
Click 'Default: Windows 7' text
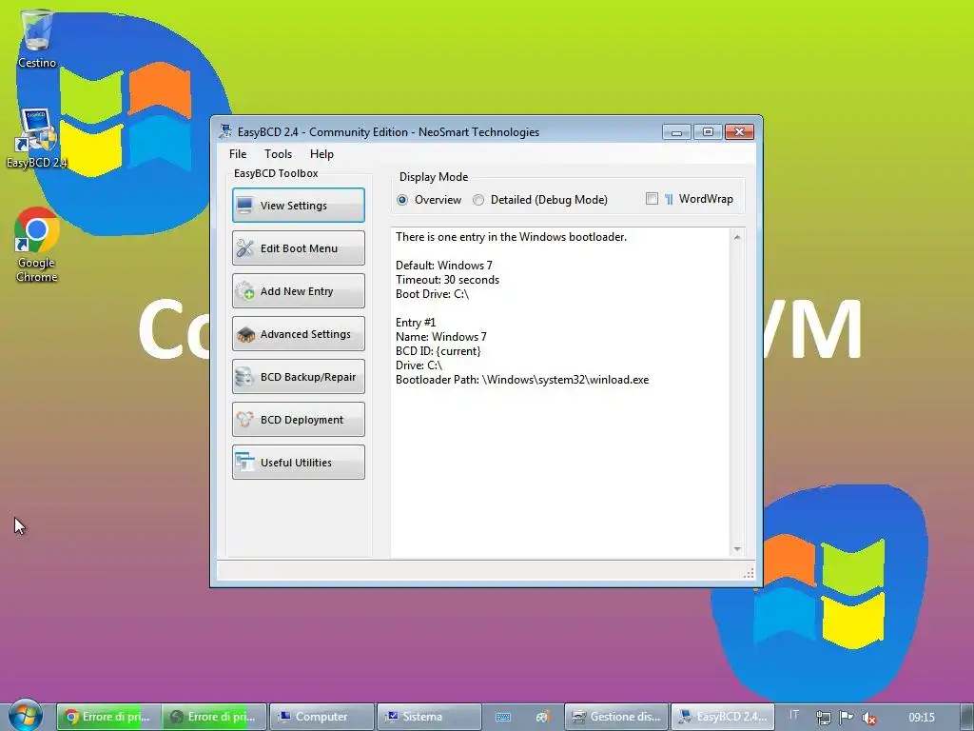443,266
